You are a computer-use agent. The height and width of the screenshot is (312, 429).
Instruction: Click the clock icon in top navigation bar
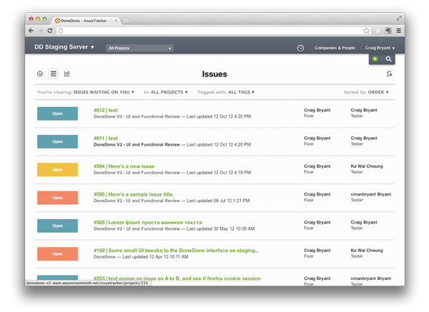tap(300, 48)
